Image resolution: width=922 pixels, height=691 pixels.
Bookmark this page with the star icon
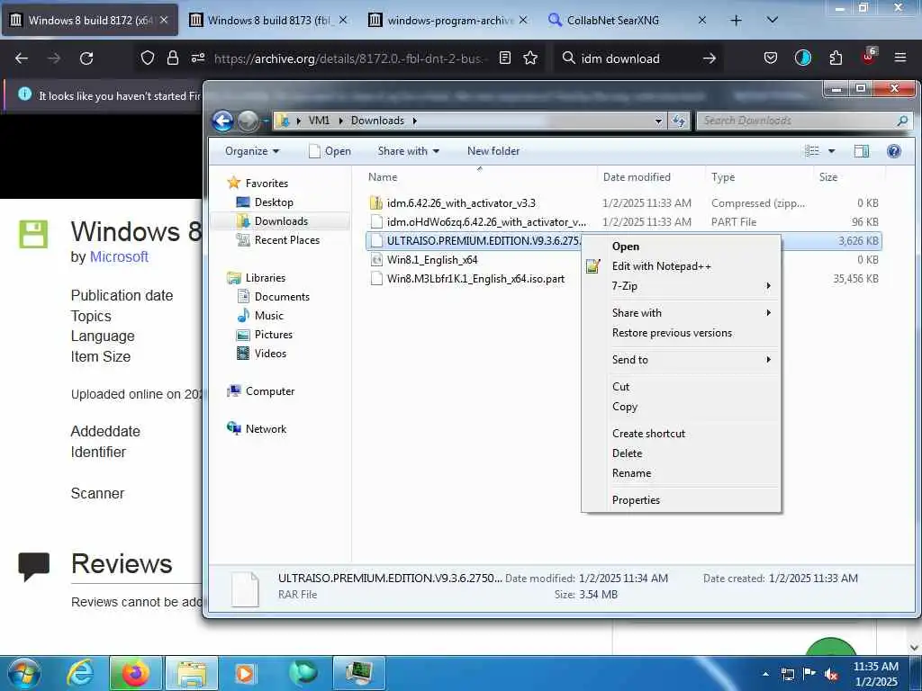(530, 58)
